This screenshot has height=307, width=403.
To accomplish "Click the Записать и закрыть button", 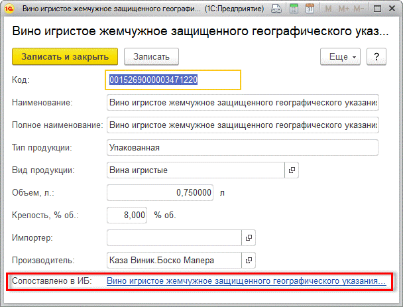I will (x=65, y=56).
